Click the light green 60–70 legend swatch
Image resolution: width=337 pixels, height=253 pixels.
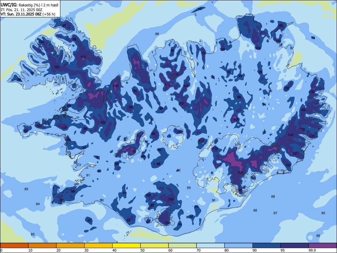tap(182, 246)
